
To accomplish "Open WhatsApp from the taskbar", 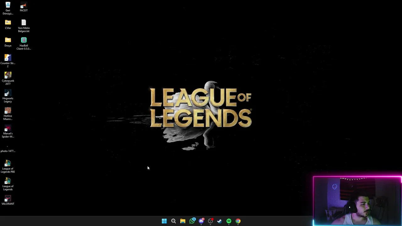I will (x=192, y=221).
